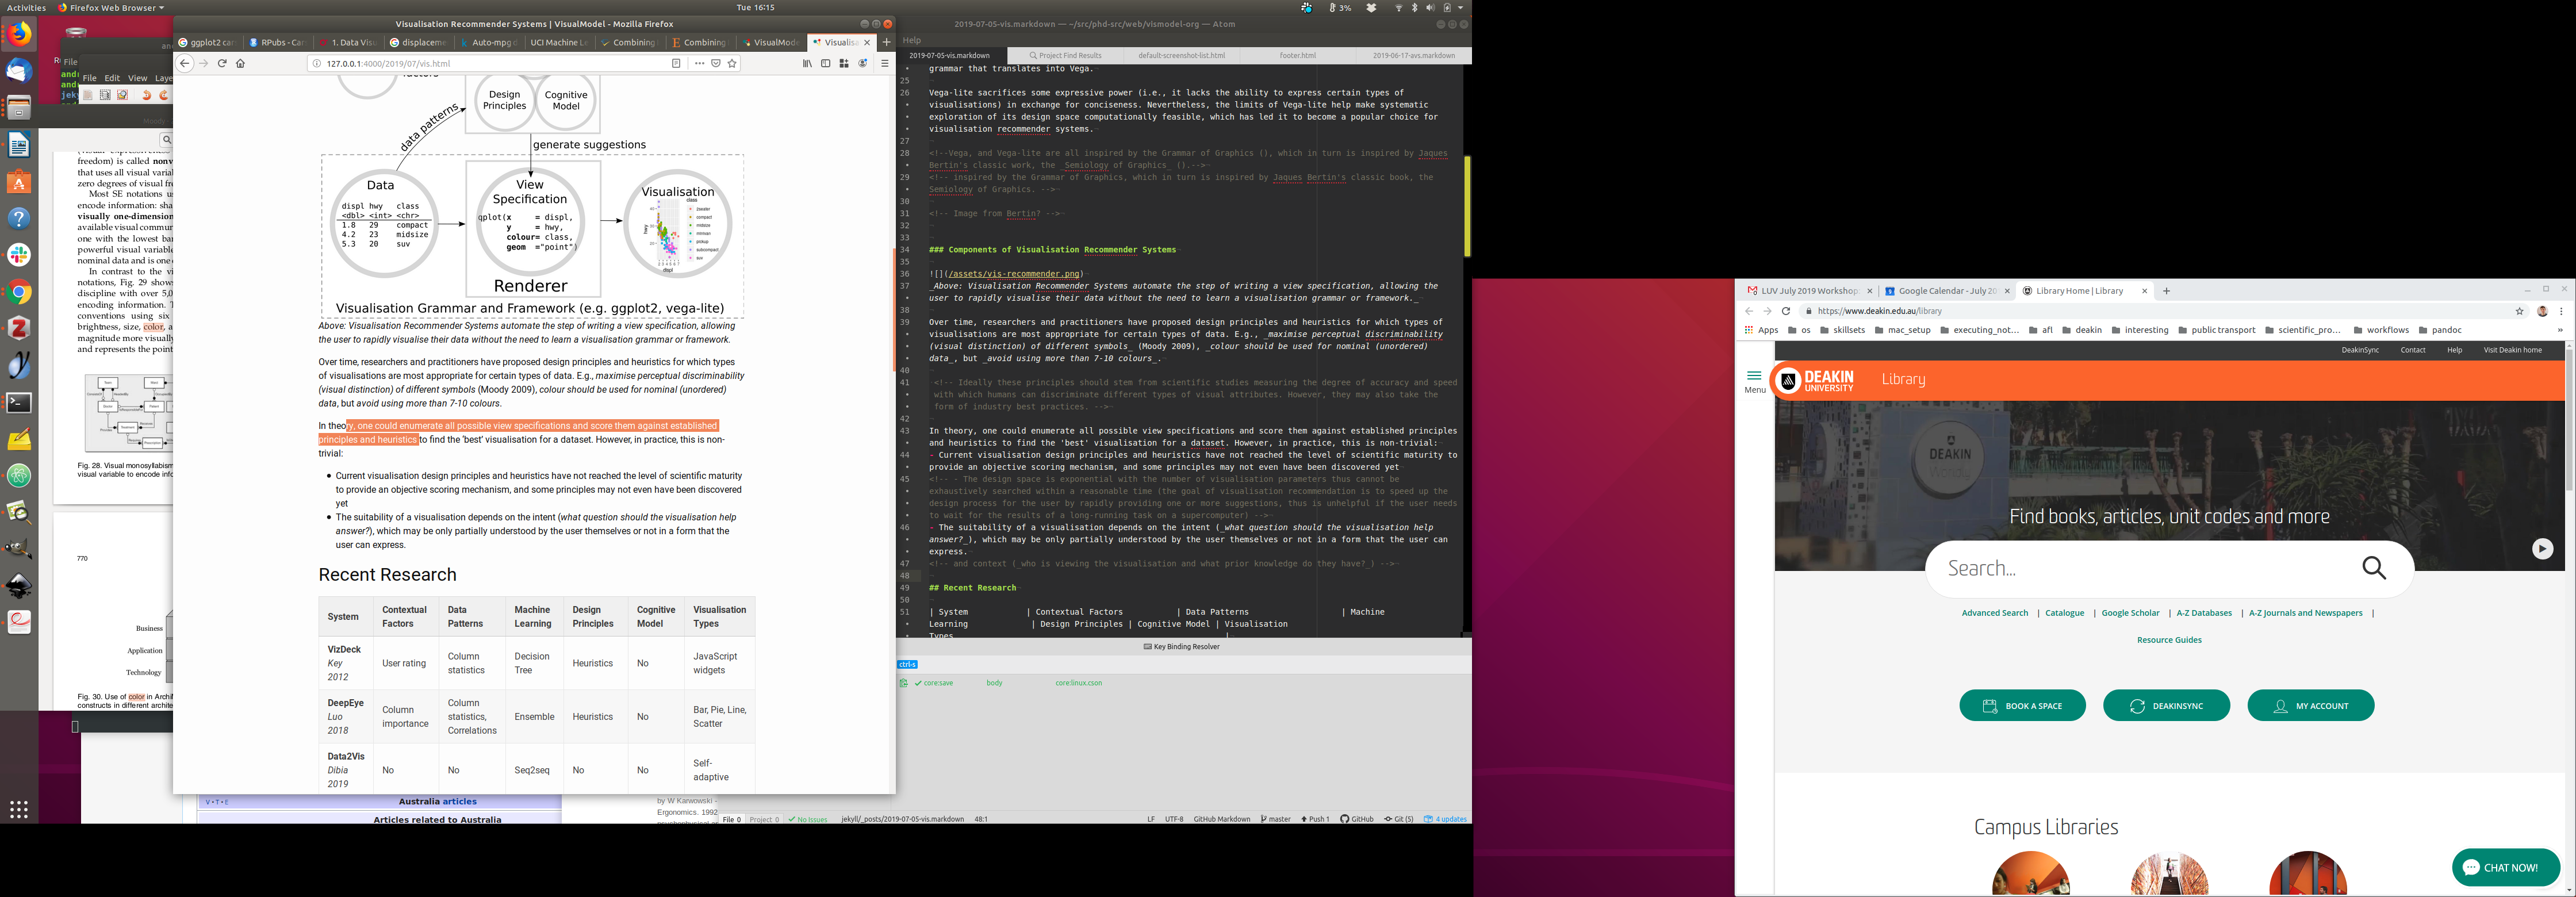The width and height of the screenshot is (2576, 897).
Task: Launch Thunderbird from the Ubuntu dock
Action: pos(19,71)
